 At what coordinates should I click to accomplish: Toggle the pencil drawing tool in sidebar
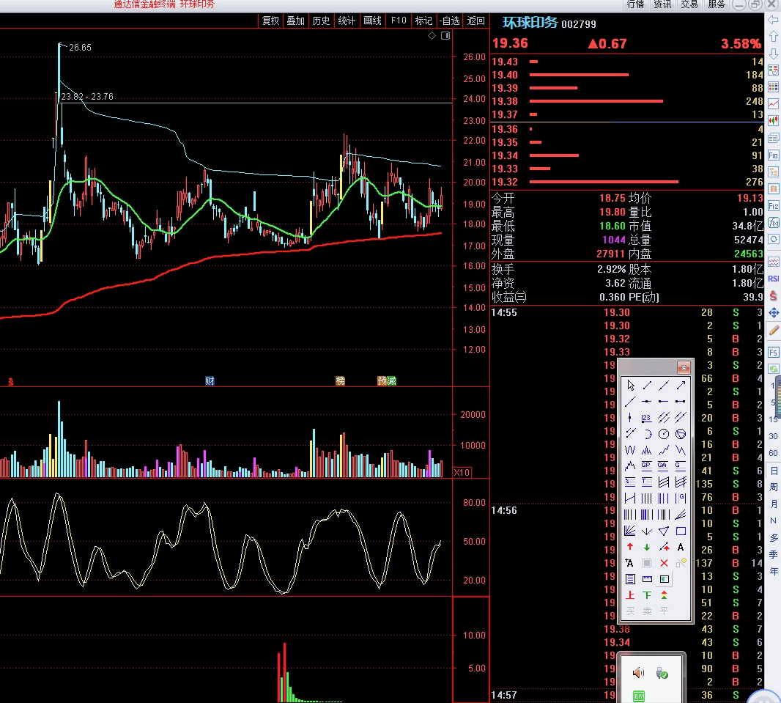[773, 330]
